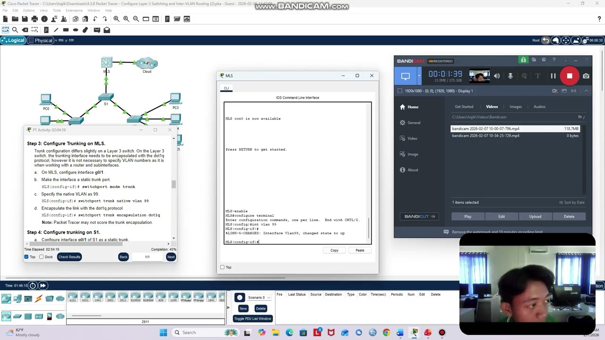
Task: Copy the CLI contents in MLS window
Action: pyautogui.click(x=334, y=250)
